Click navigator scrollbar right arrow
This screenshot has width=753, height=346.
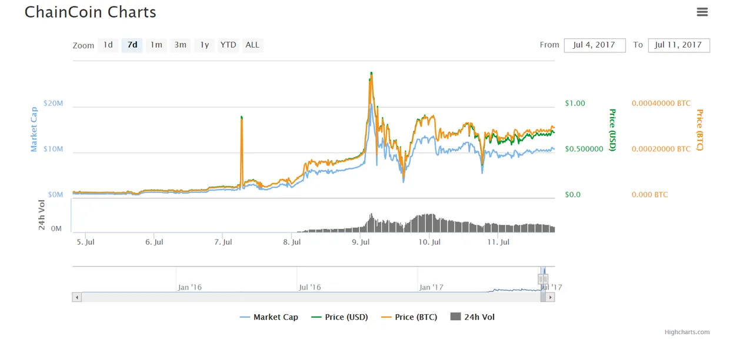click(x=551, y=297)
